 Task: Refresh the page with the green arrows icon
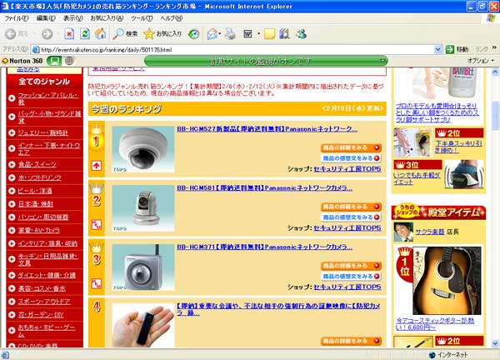coord(85,33)
